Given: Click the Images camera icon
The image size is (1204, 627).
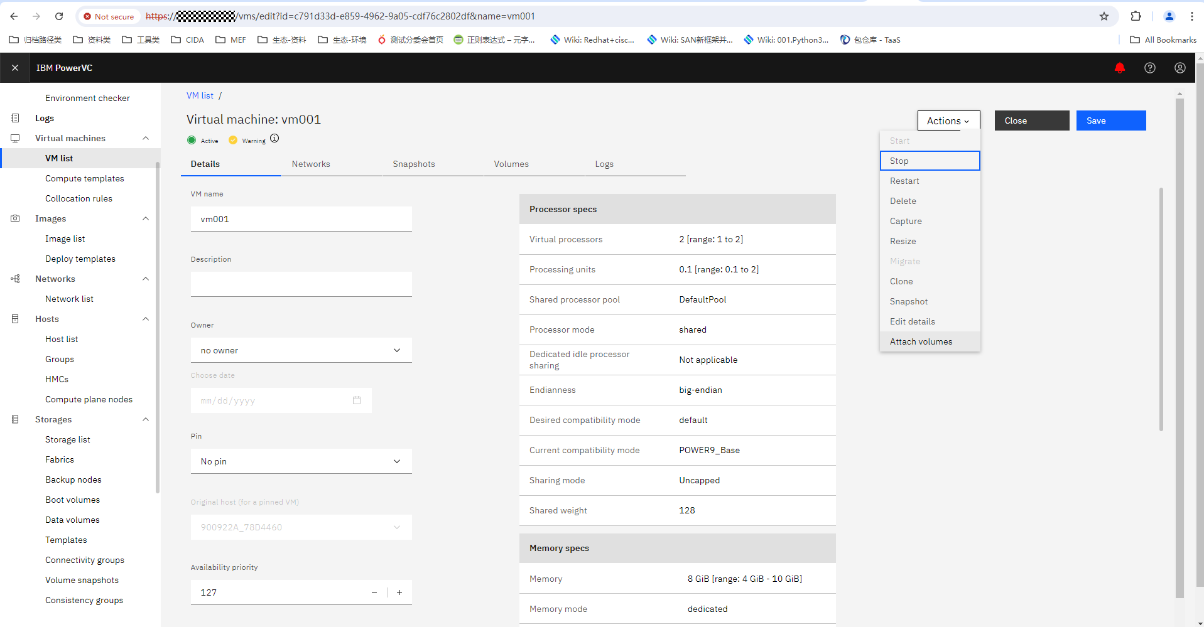Looking at the screenshot, I should click(x=15, y=218).
